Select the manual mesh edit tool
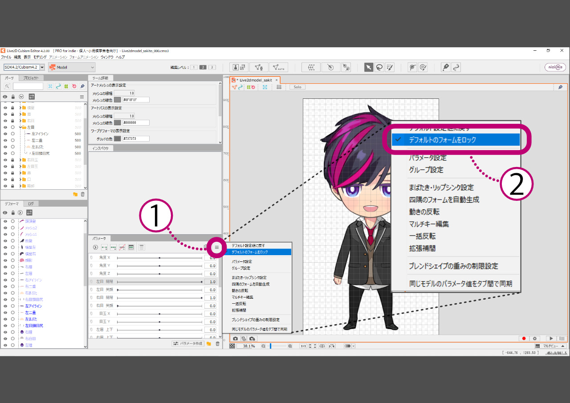This screenshot has height=403, width=570. click(259, 67)
